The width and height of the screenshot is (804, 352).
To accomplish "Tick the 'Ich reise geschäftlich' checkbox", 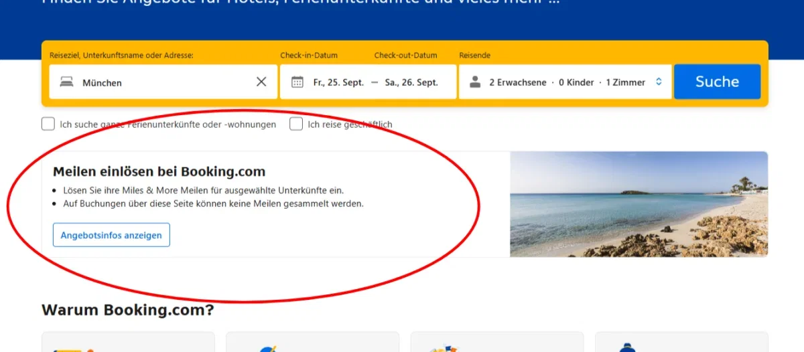I will pos(296,124).
